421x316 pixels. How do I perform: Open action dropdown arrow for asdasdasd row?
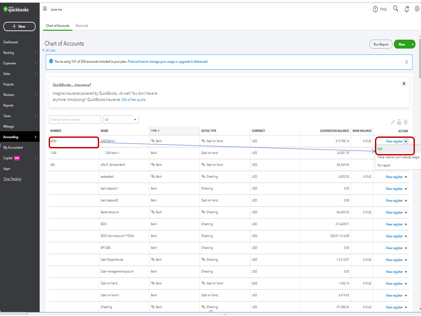406,177
